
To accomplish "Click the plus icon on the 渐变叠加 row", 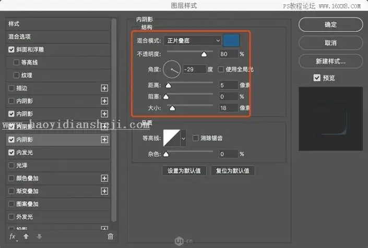I will (104, 191).
